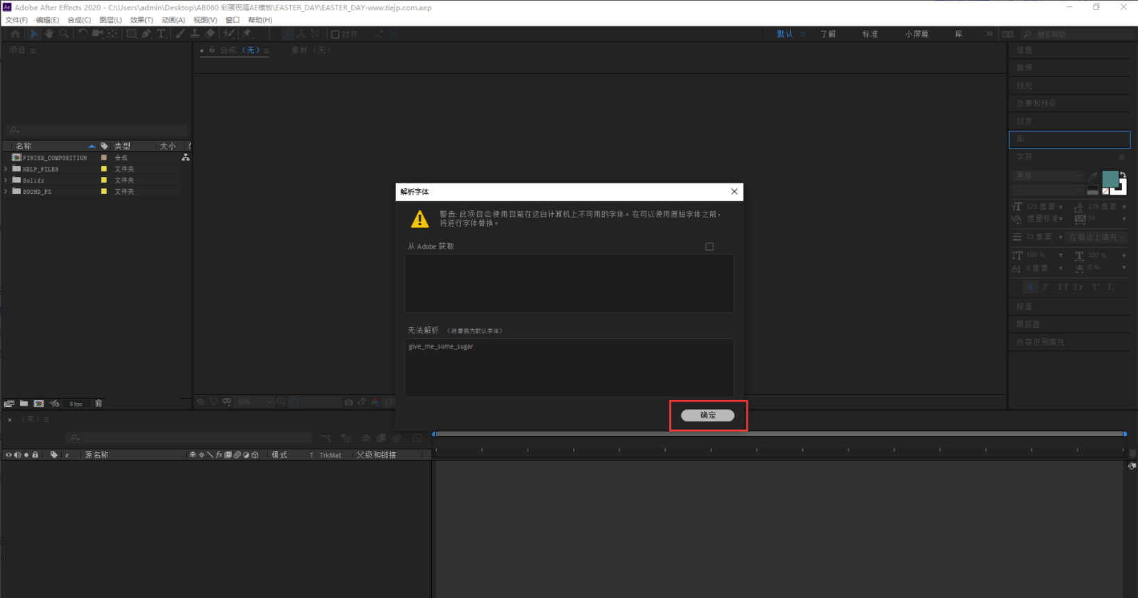Open the 在描边上填充 stroke option dropdown
This screenshot has height=598, width=1138.
click(1096, 238)
